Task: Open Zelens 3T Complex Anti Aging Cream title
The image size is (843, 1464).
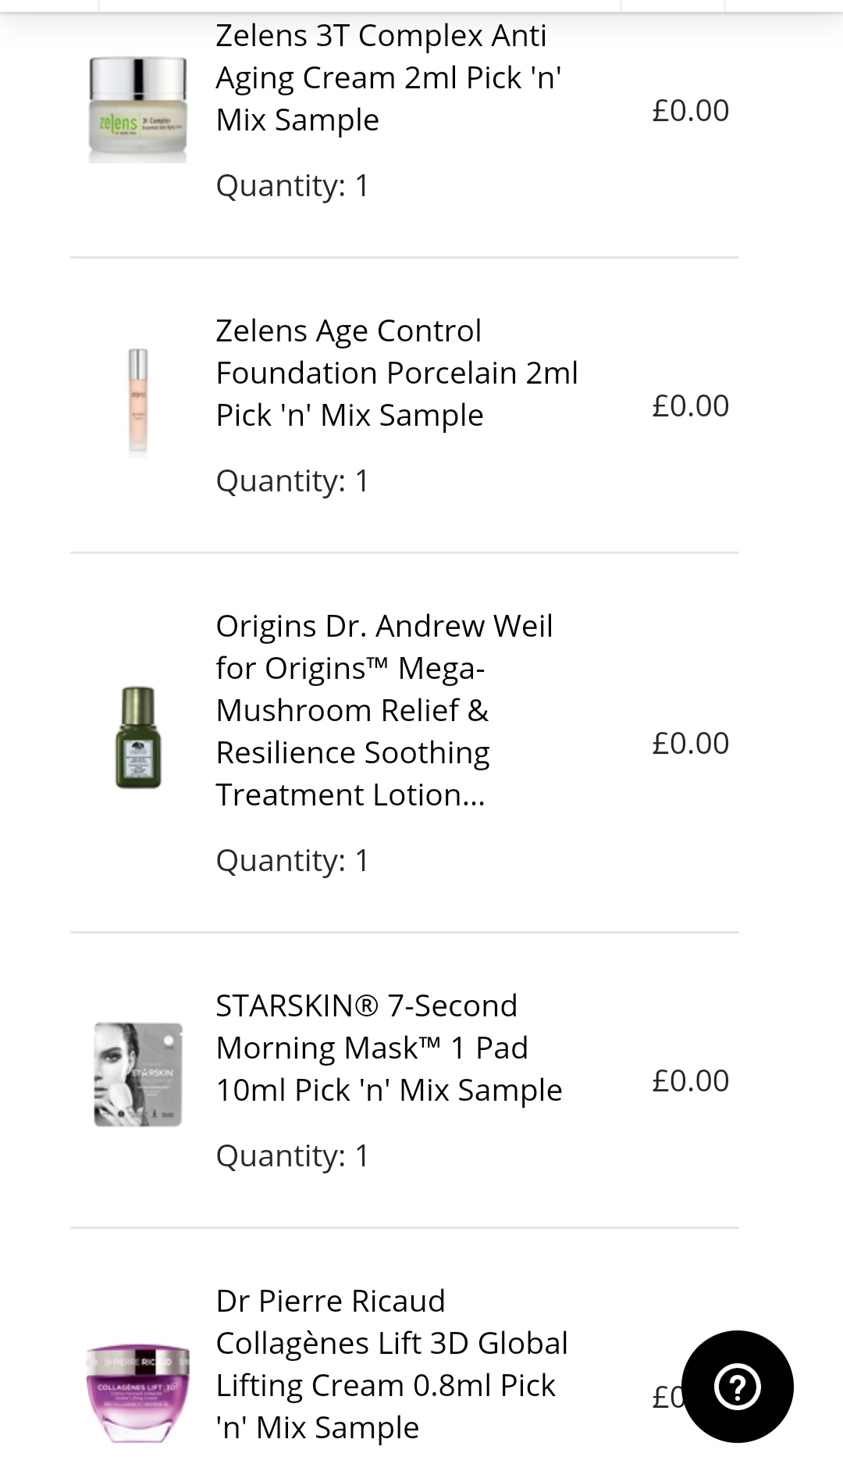Action: [388, 77]
